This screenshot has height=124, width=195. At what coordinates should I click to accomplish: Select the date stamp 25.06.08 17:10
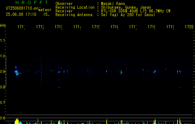click(21, 14)
